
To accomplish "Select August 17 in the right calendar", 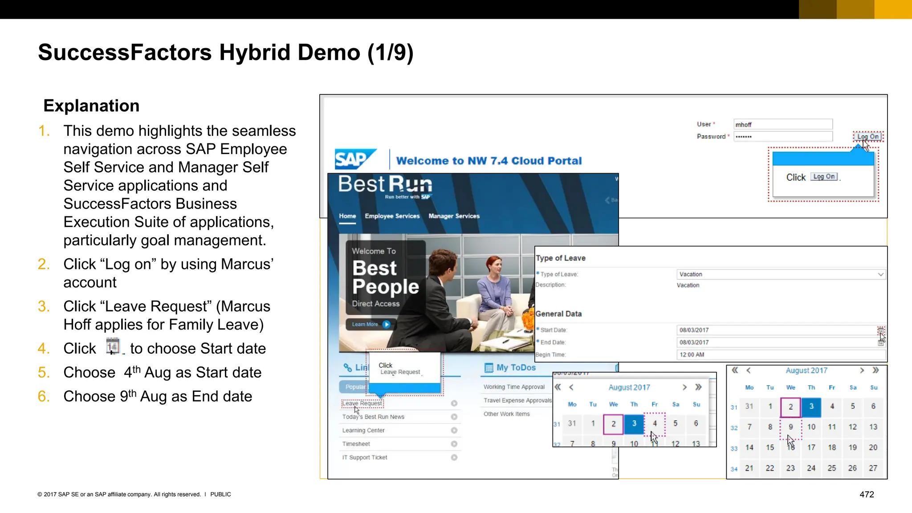I will (811, 448).
